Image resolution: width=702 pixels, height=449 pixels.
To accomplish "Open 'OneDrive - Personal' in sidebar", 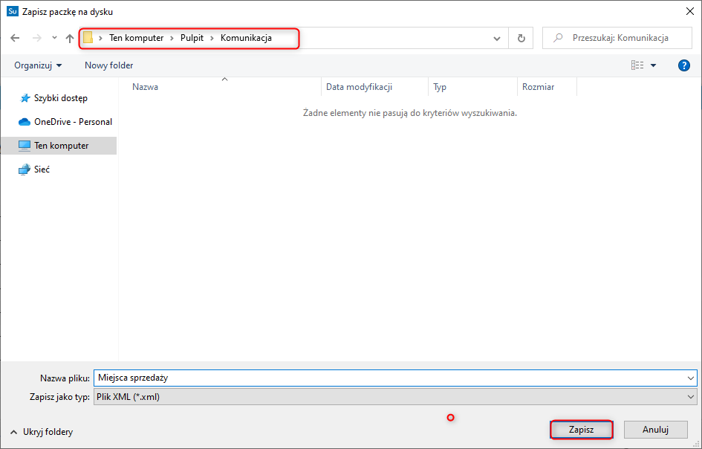I will coord(73,122).
